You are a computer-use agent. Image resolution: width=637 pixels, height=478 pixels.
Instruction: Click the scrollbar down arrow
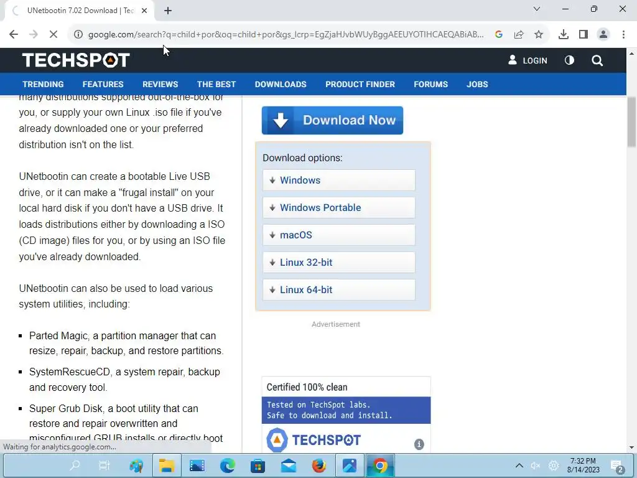(x=631, y=448)
